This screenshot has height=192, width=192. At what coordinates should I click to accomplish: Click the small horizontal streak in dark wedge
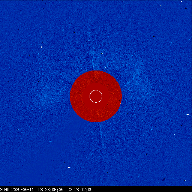(50, 142)
